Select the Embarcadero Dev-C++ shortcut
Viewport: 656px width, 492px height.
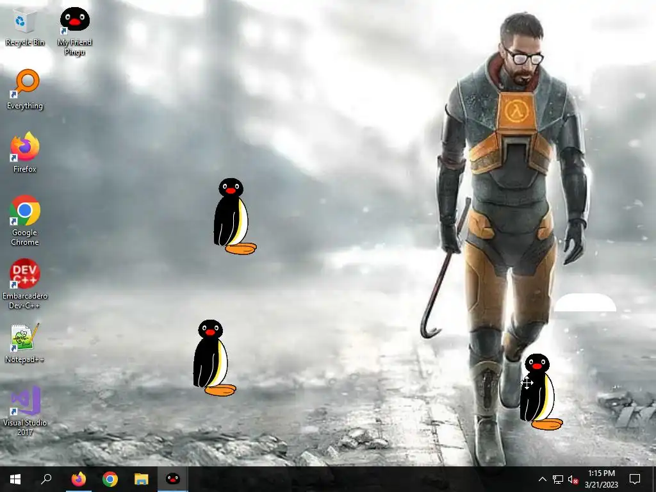click(25, 284)
